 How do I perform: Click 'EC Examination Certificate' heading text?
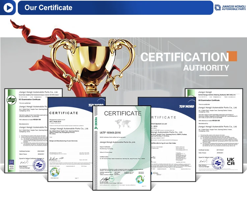[30, 100]
